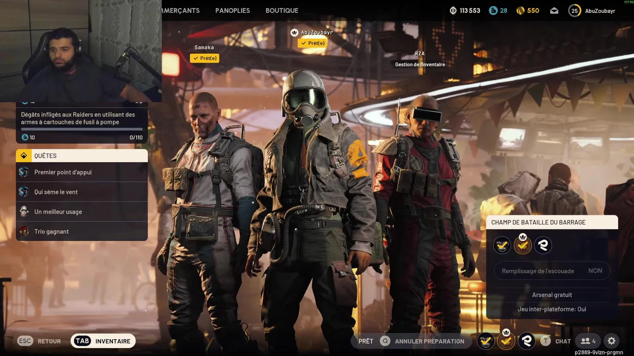Click third squad emblem in bottom bar
This screenshot has width=634, height=356.
pyautogui.click(x=527, y=341)
